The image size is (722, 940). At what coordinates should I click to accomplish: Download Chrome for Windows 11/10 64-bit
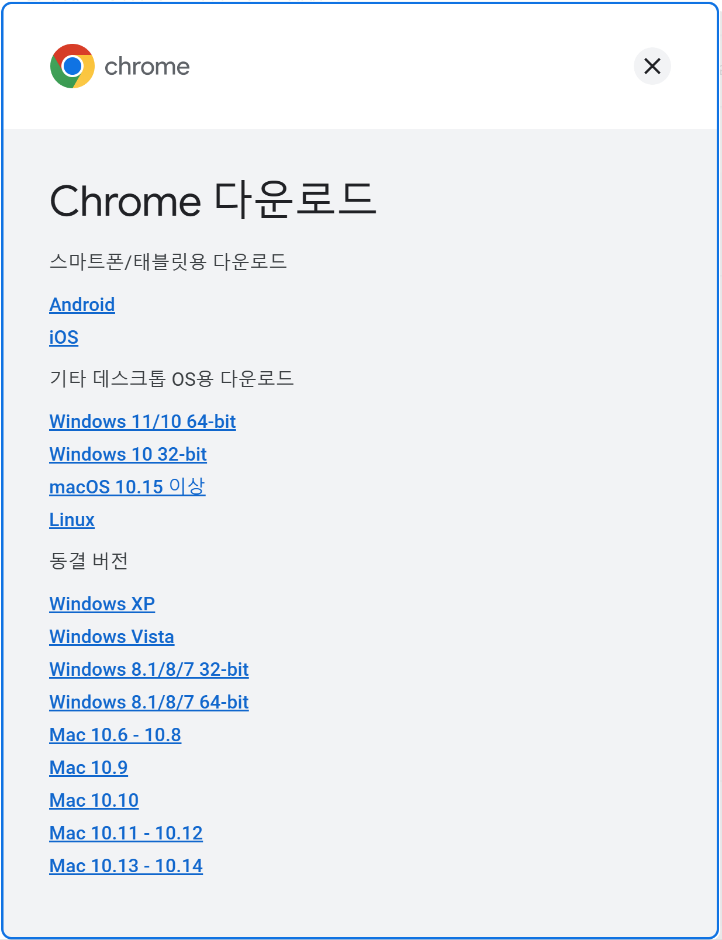pos(143,421)
